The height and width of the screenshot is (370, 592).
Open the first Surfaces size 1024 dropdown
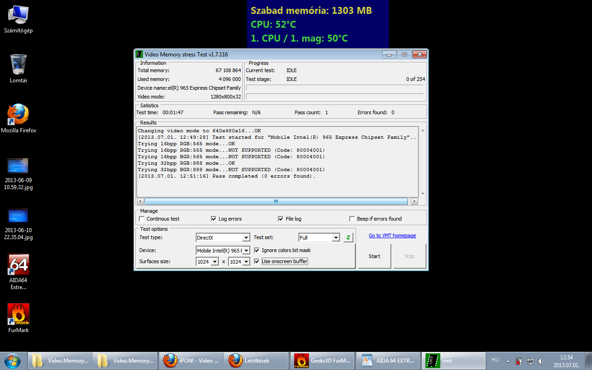tap(207, 261)
